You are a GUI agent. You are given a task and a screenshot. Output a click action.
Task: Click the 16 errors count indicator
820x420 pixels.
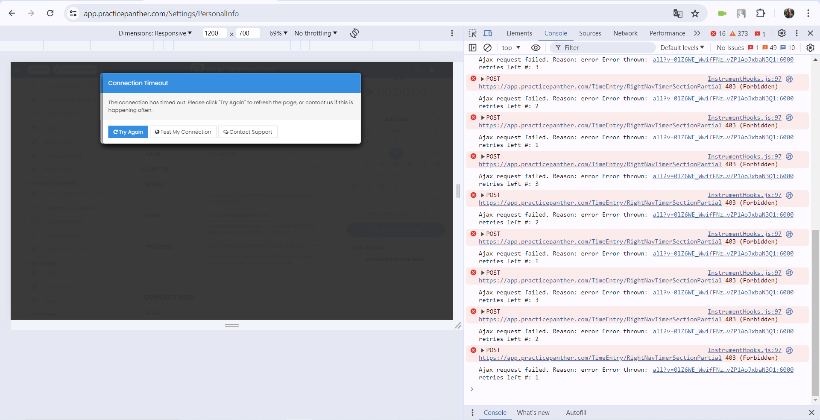coord(718,34)
